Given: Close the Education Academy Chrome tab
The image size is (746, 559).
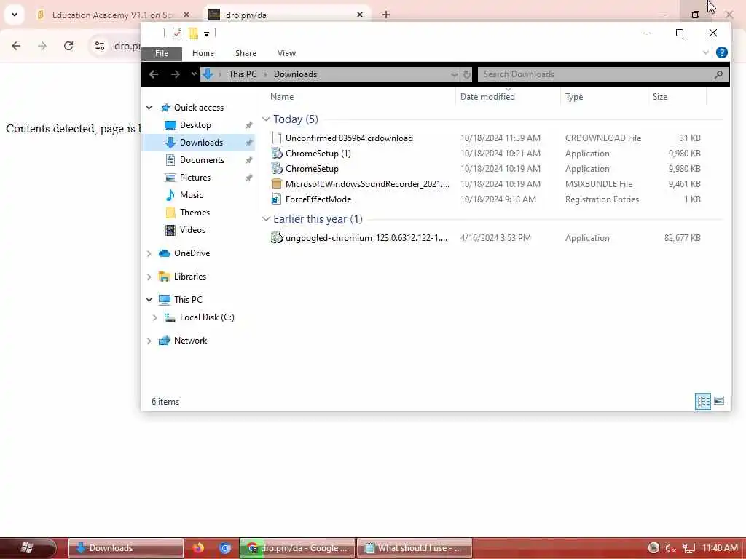Looking at the screenshot, I should (x=186, y=15).
